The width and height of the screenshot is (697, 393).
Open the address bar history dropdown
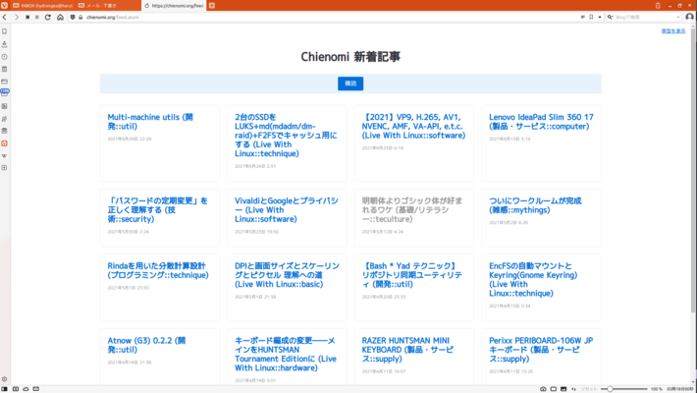click(600, 18)
